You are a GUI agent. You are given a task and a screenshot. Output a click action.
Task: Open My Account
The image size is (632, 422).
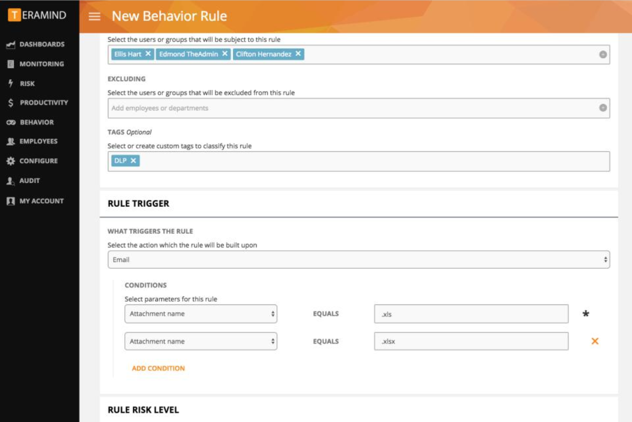41,201
